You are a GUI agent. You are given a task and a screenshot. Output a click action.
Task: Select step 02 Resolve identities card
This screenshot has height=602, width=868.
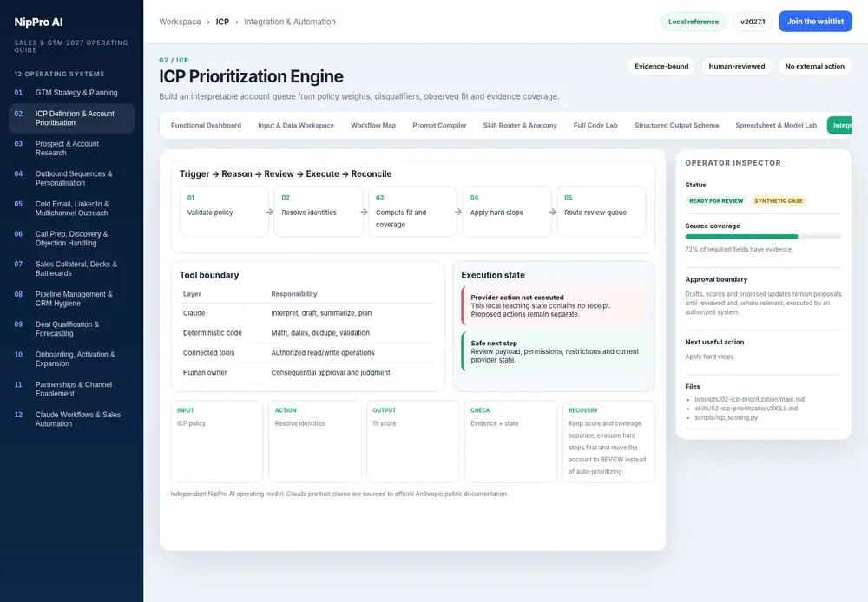[319, 212]
